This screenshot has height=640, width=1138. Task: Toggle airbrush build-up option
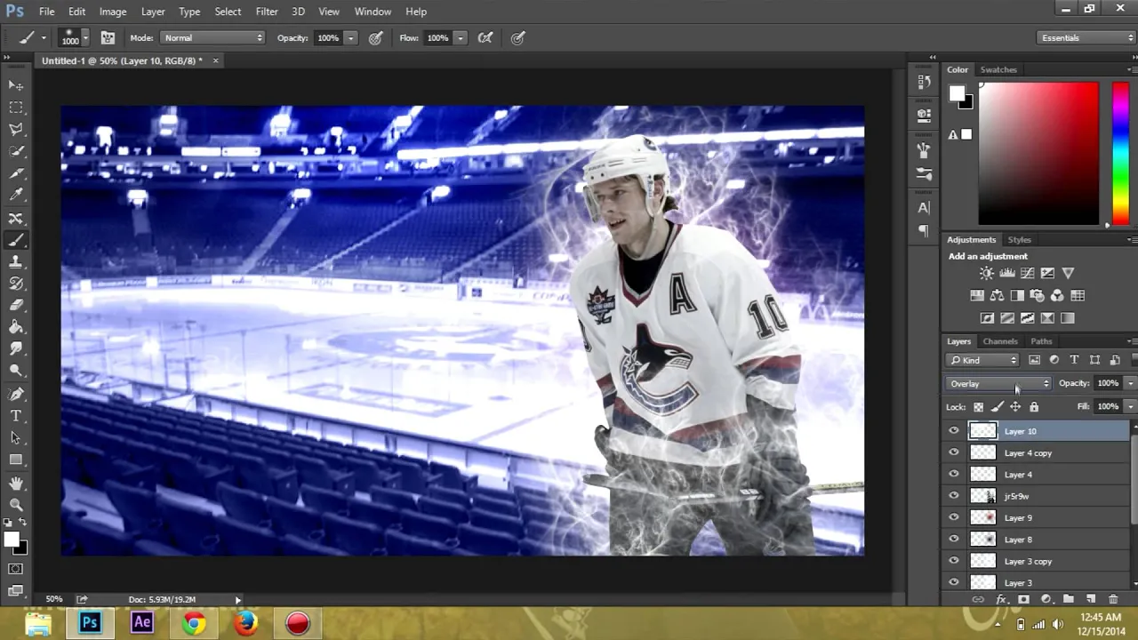tap(485, 38)
